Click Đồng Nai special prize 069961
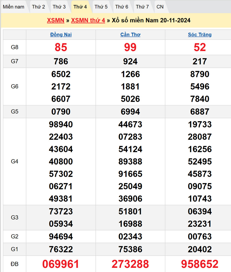 [61, 264]
